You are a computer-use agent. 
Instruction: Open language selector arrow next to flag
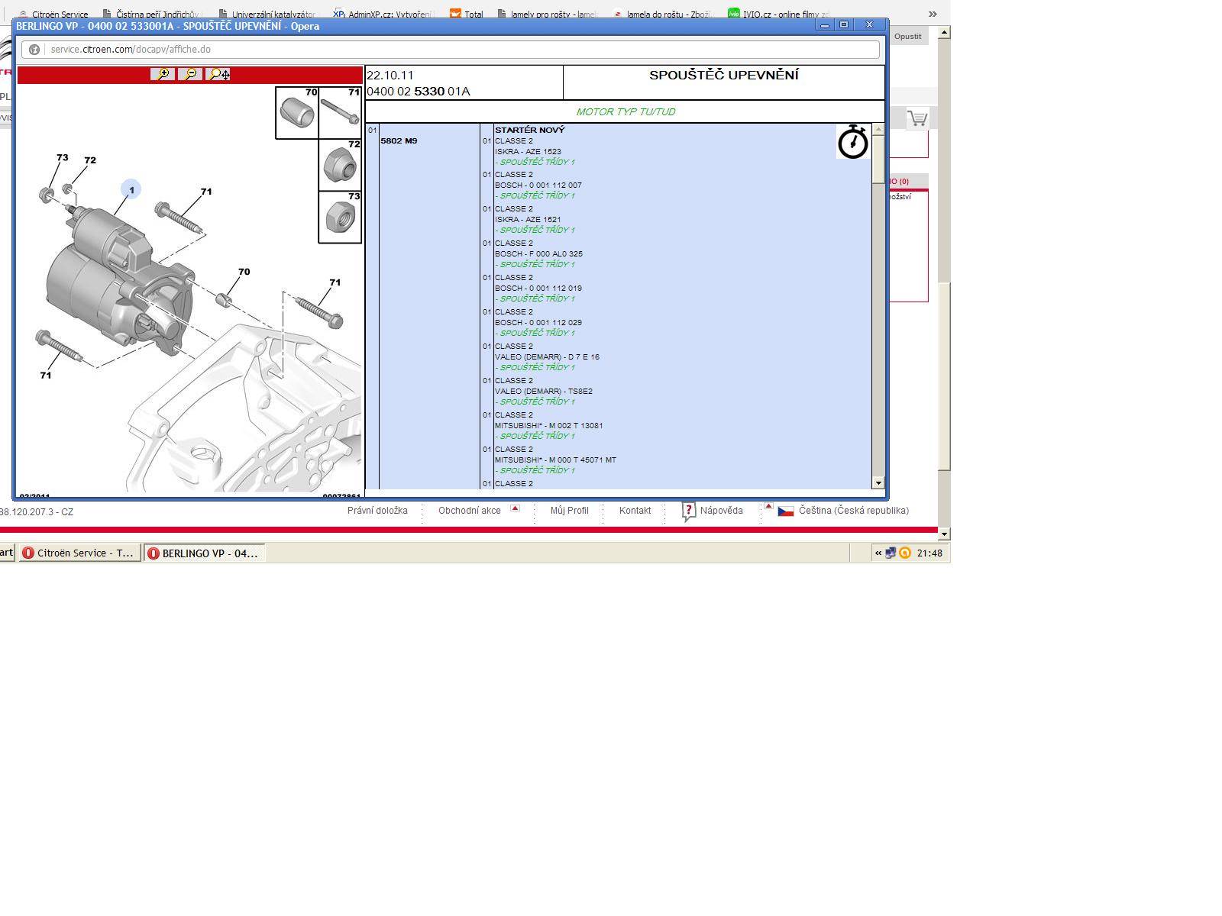768,506
